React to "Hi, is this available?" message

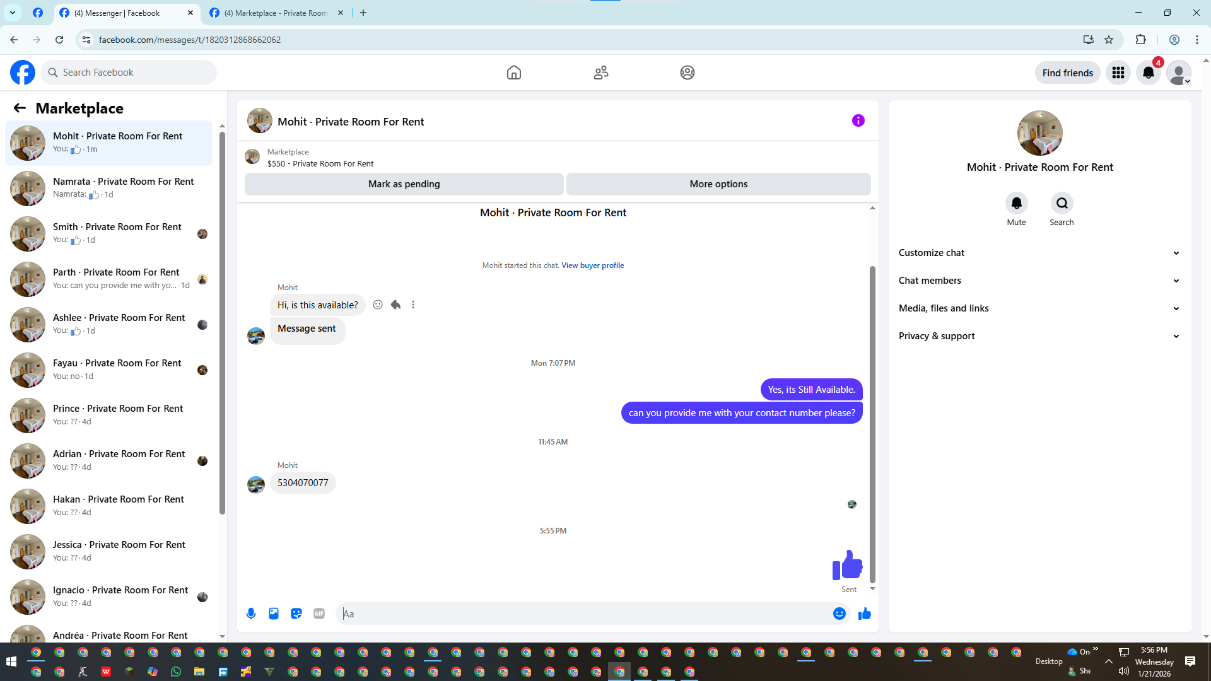click(x=378, y=305)
